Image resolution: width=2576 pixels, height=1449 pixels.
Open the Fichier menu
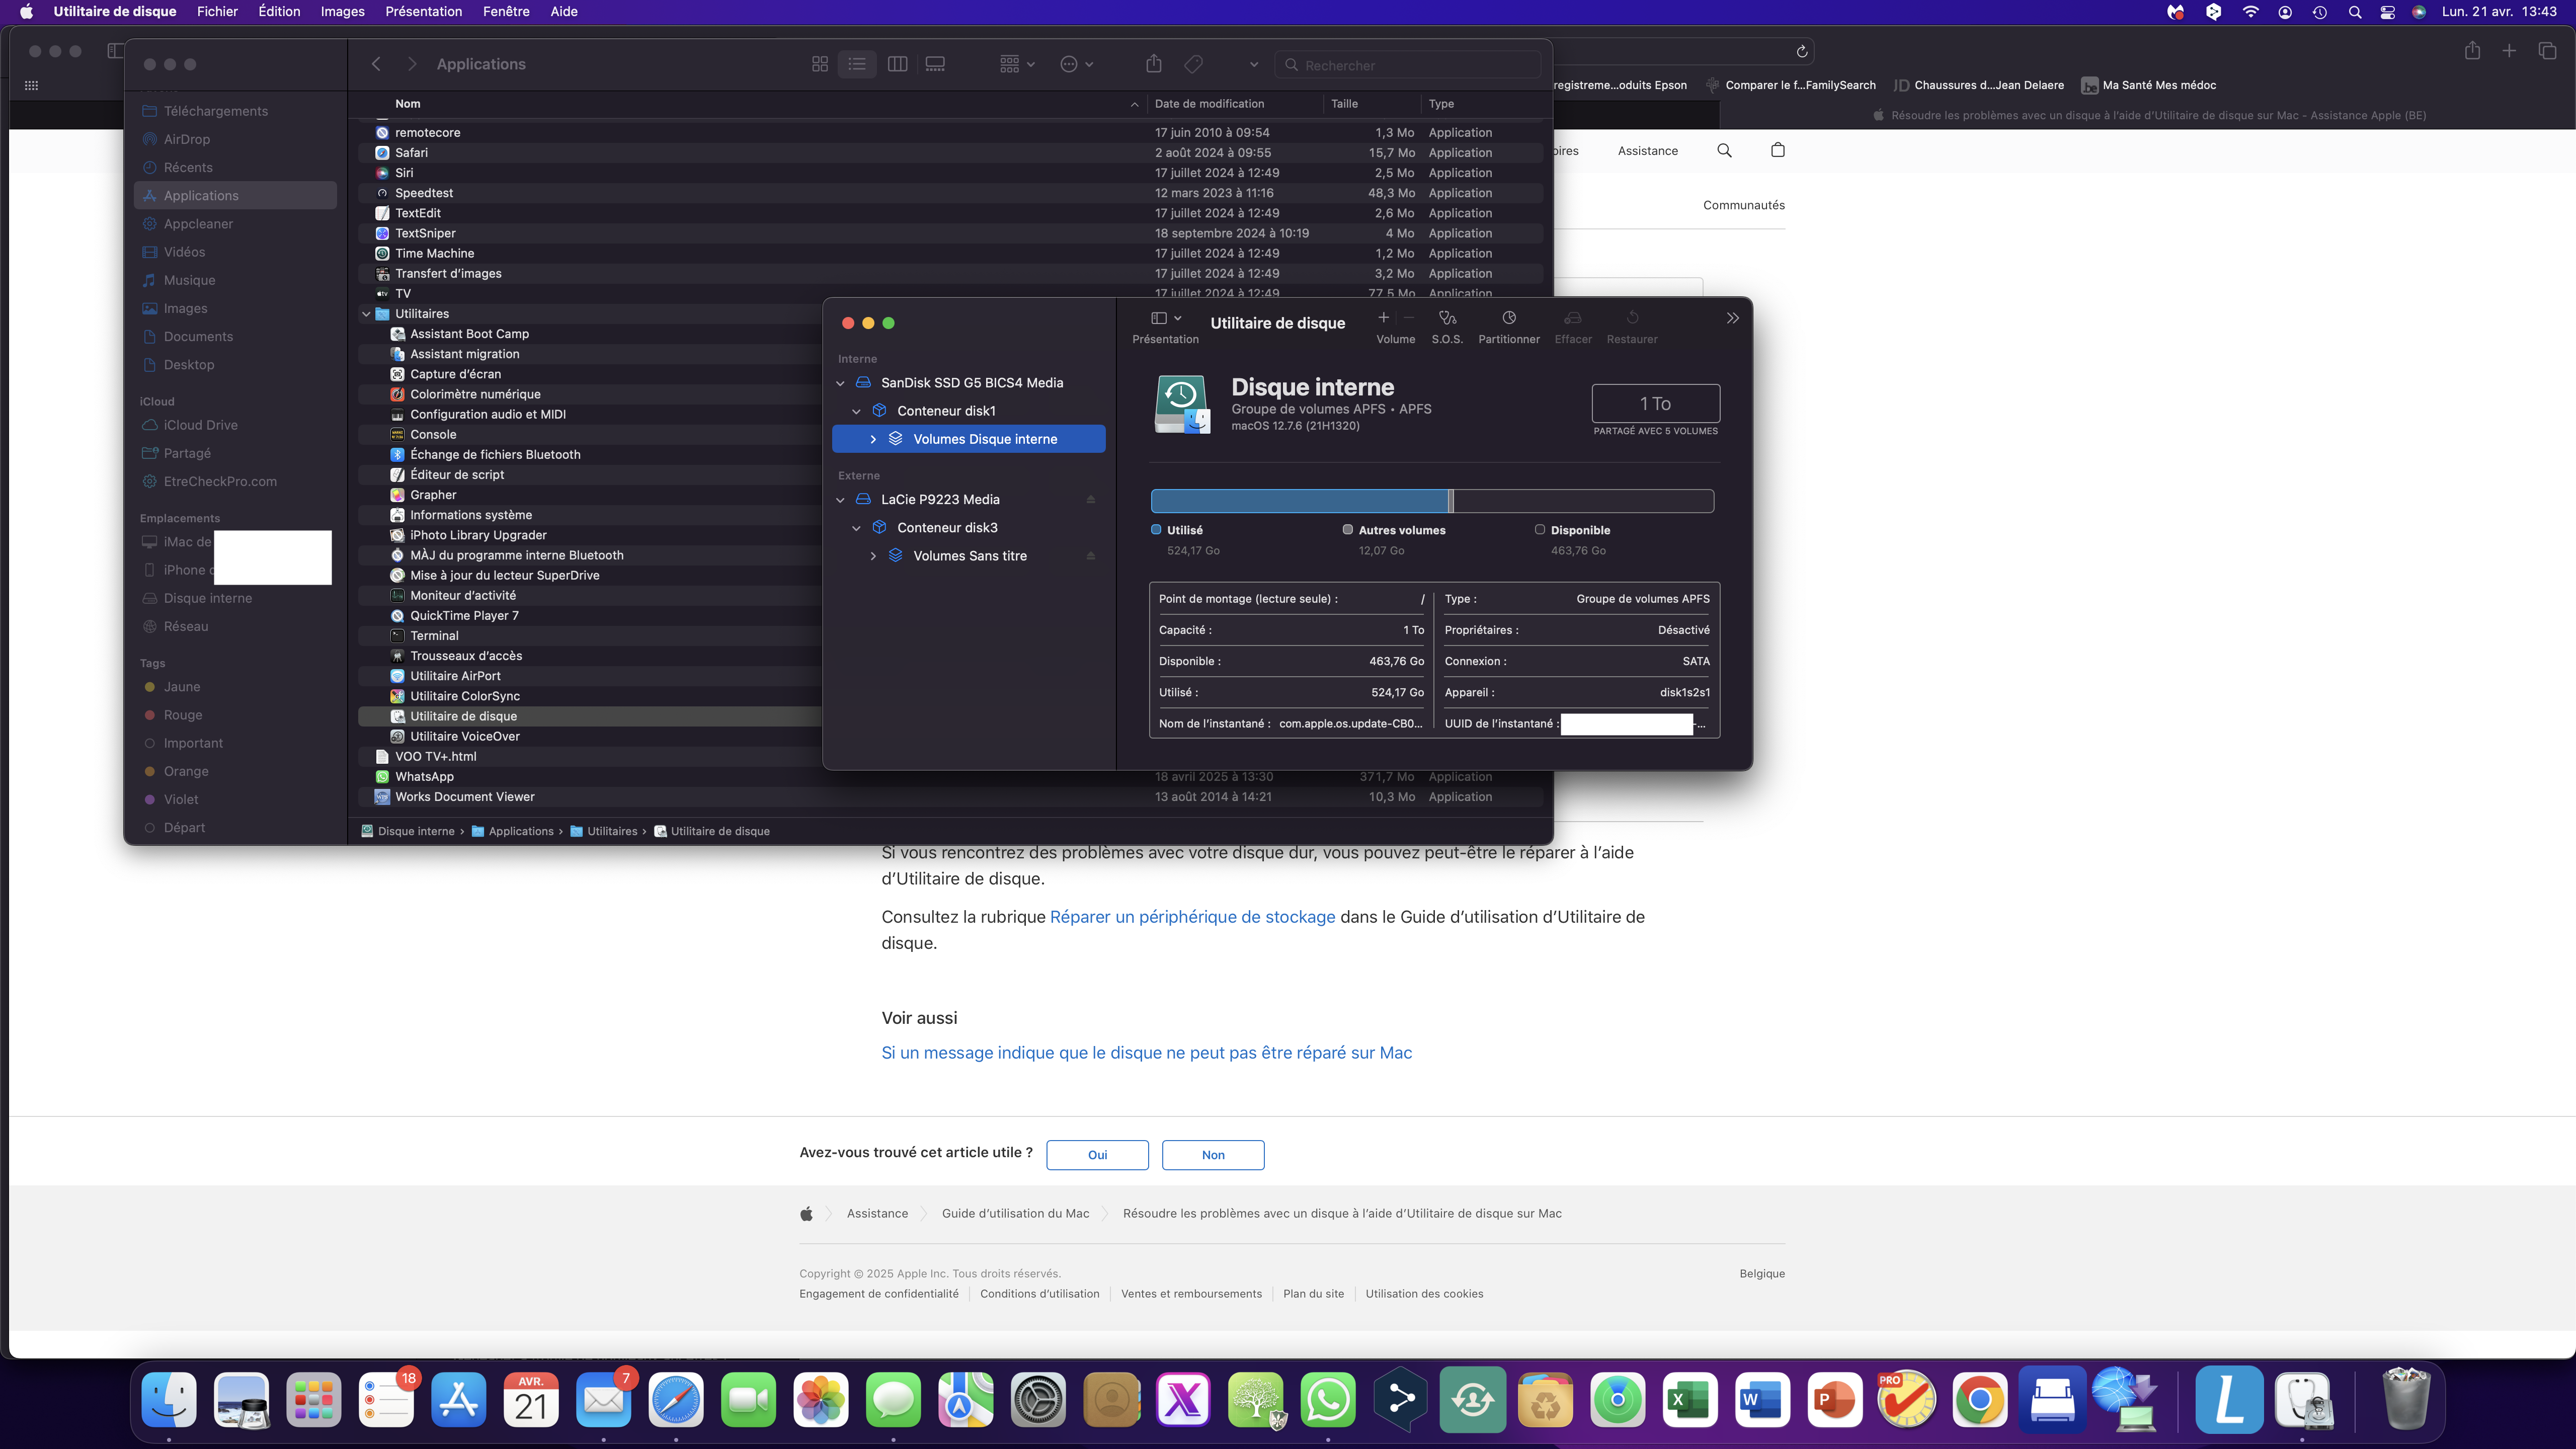point(217,12)
